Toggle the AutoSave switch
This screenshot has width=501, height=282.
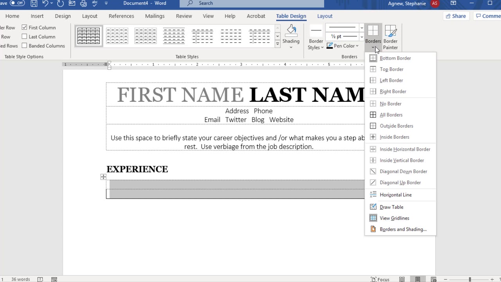click(x=18, y=3)
